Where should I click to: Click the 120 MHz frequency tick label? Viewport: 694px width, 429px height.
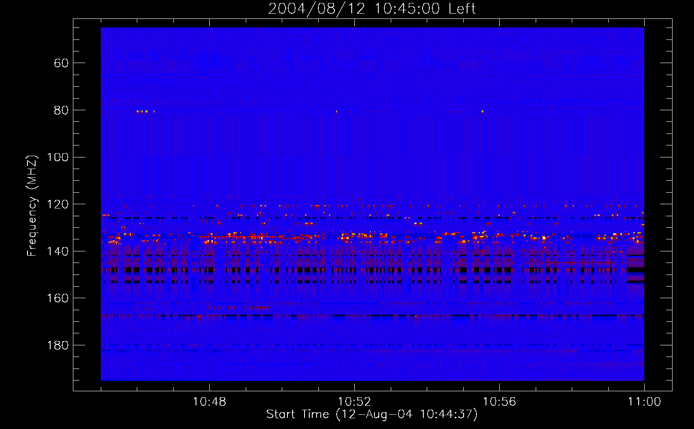click(57, 204)
